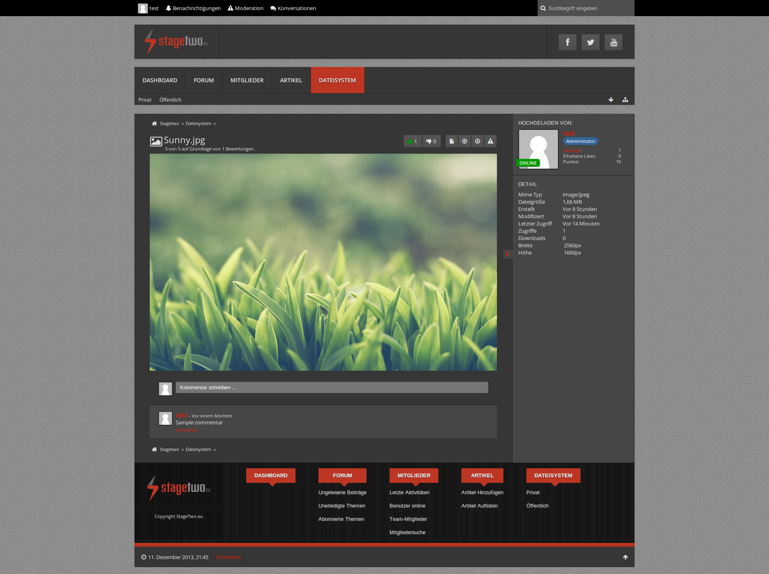Click the Stil ändern link in the footer

[x=228, y=557]
